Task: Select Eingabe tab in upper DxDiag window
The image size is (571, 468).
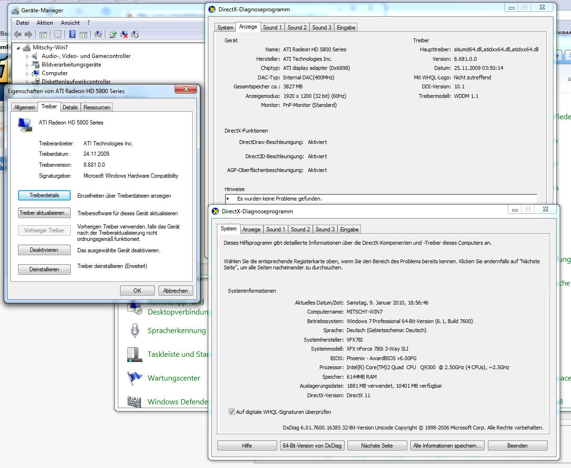Action: [346, 28]
